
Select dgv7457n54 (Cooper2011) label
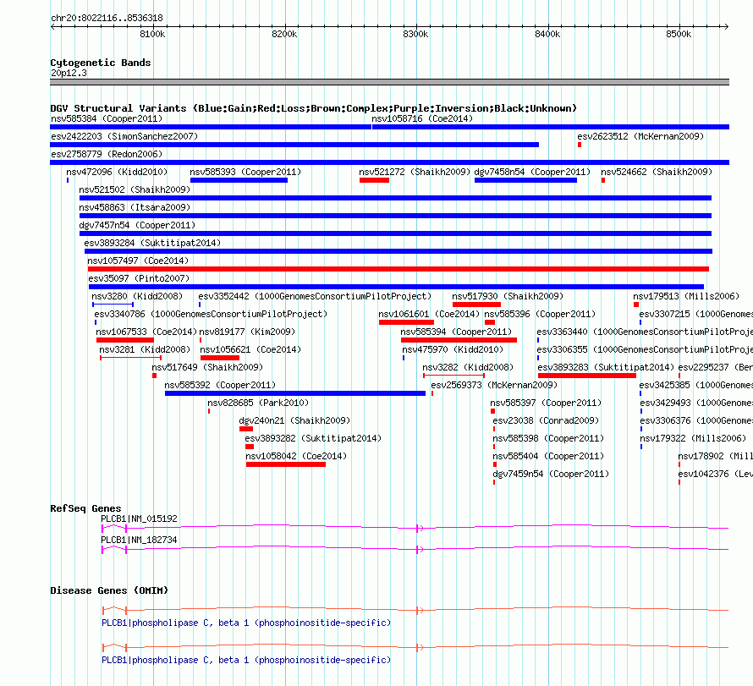click(x=137, y=225)
